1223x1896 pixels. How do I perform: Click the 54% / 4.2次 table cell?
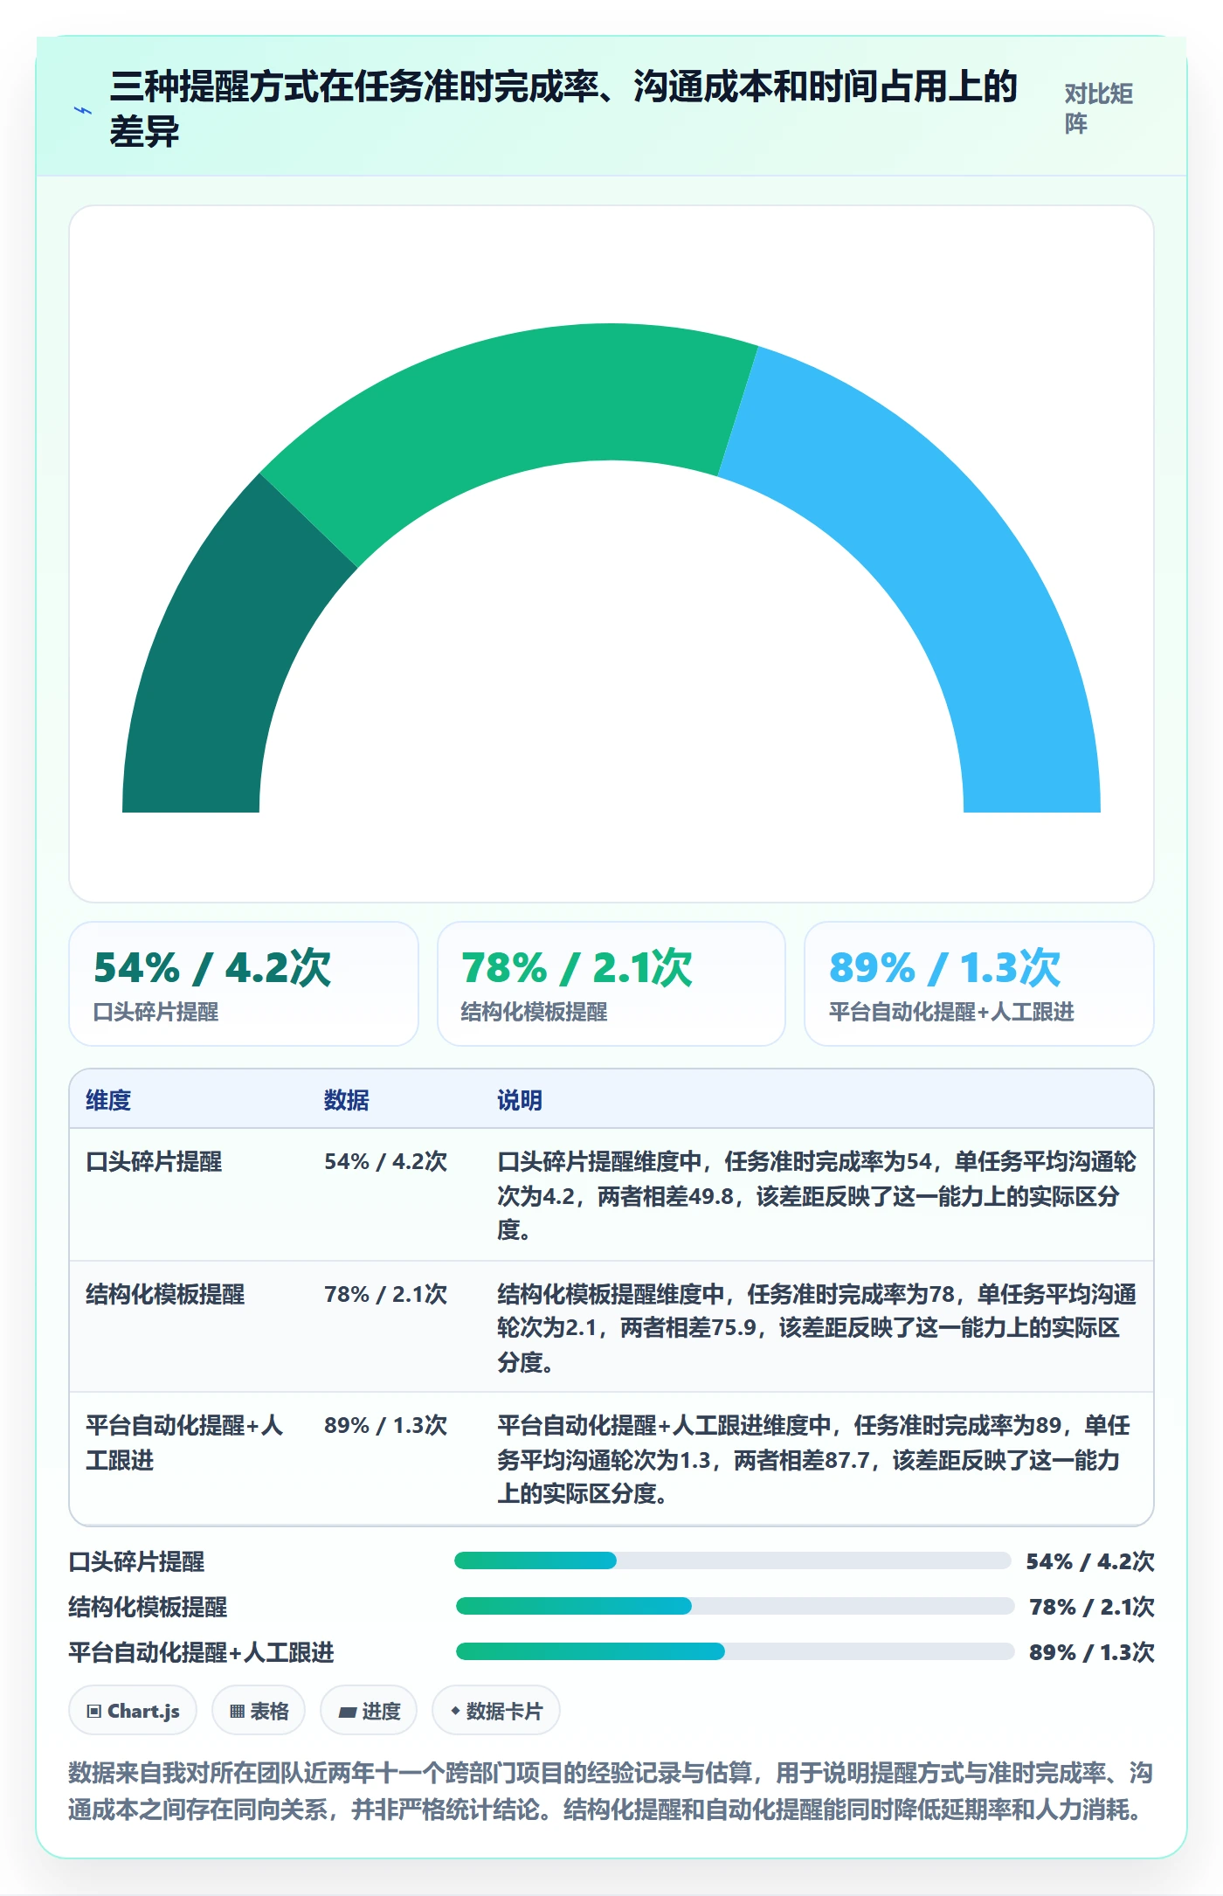[385, 1161]
